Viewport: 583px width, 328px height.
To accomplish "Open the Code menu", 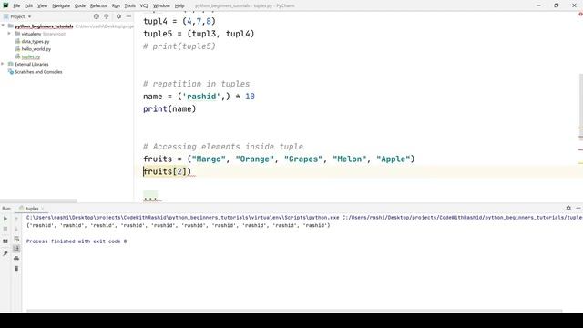I will pyautogui.click(x=80, y=5).
